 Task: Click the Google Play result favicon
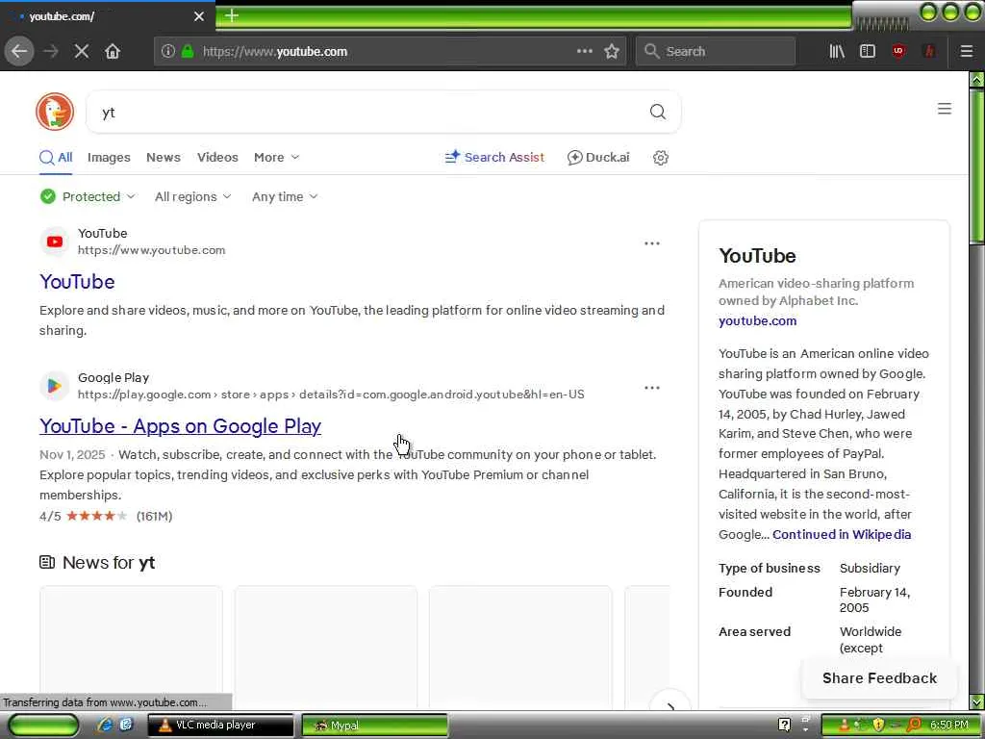(x=55, y=386)
